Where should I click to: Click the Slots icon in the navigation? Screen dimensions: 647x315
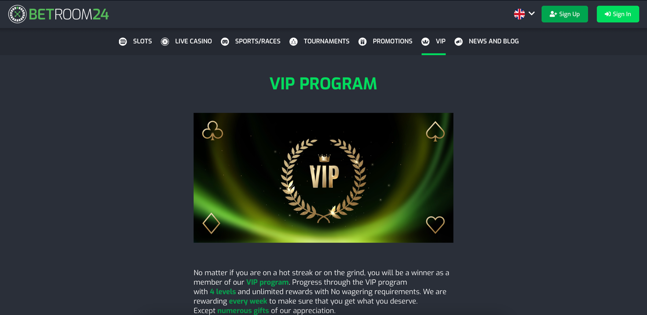pyautogui.click(x=123, y=41)
